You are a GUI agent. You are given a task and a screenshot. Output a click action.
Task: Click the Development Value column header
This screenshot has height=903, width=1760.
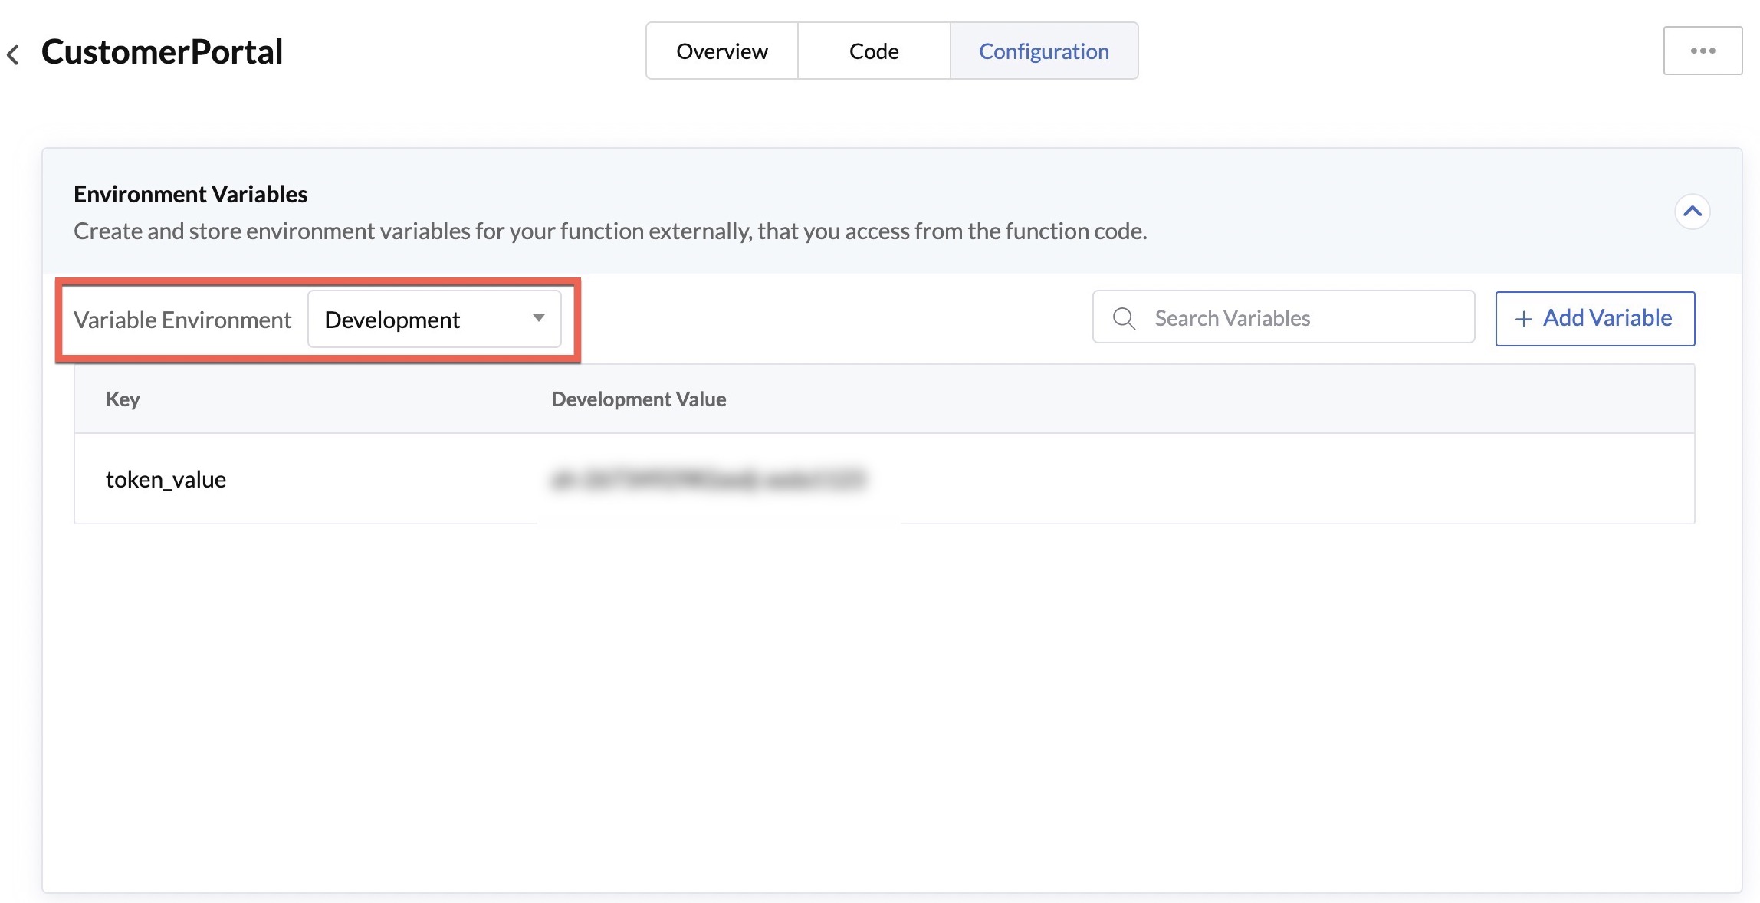(639, 399)
